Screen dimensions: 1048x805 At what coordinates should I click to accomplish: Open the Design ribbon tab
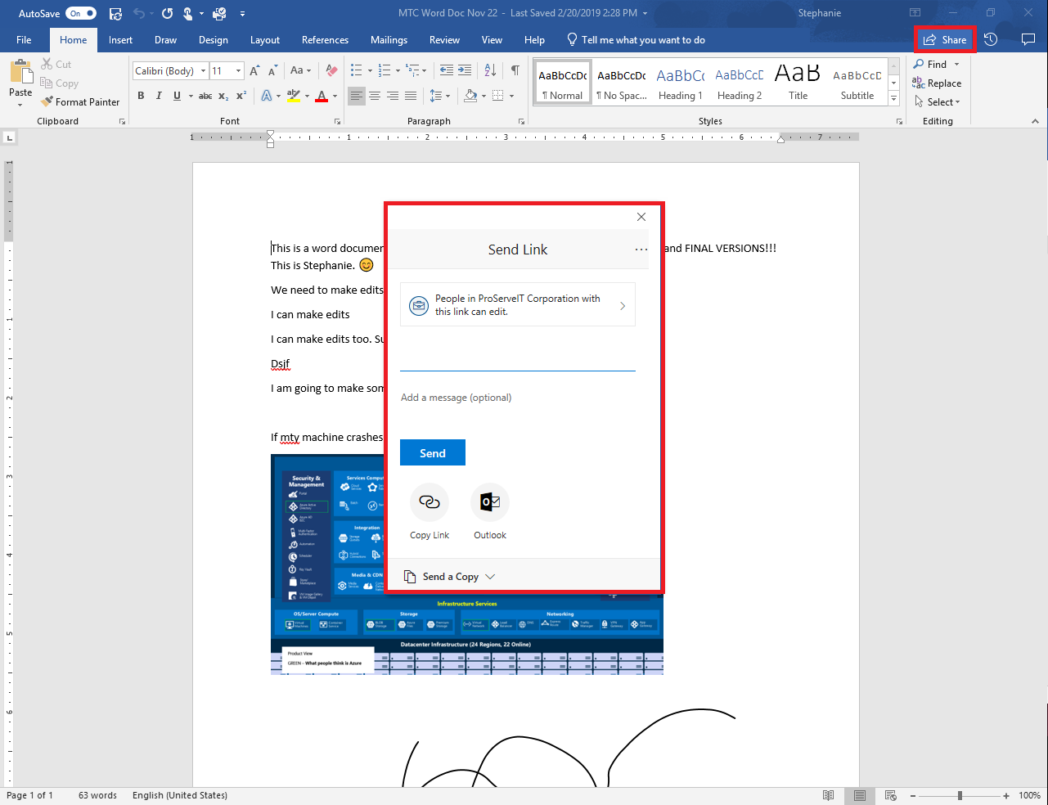click(x=213, y=39)
